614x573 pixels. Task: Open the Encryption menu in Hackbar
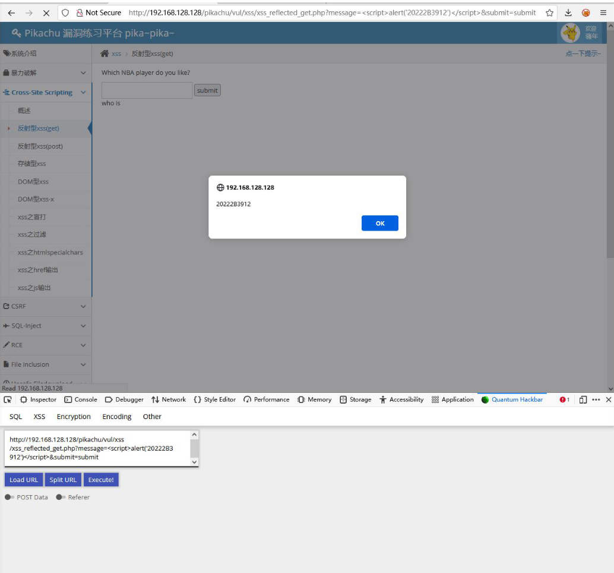pos(74,417)
